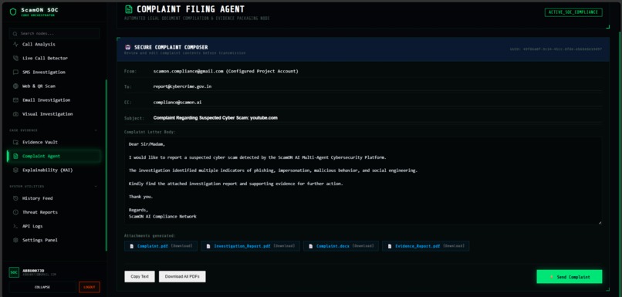This screenshot has height=297, width=622.
Task: Click the To field with report@cybercrime.gov.in
Action: click(377, 86)
